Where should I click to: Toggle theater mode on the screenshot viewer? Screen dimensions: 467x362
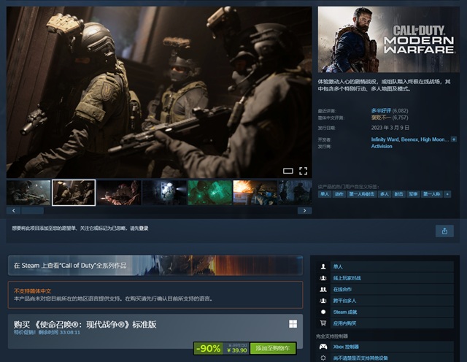pos(287,171)
